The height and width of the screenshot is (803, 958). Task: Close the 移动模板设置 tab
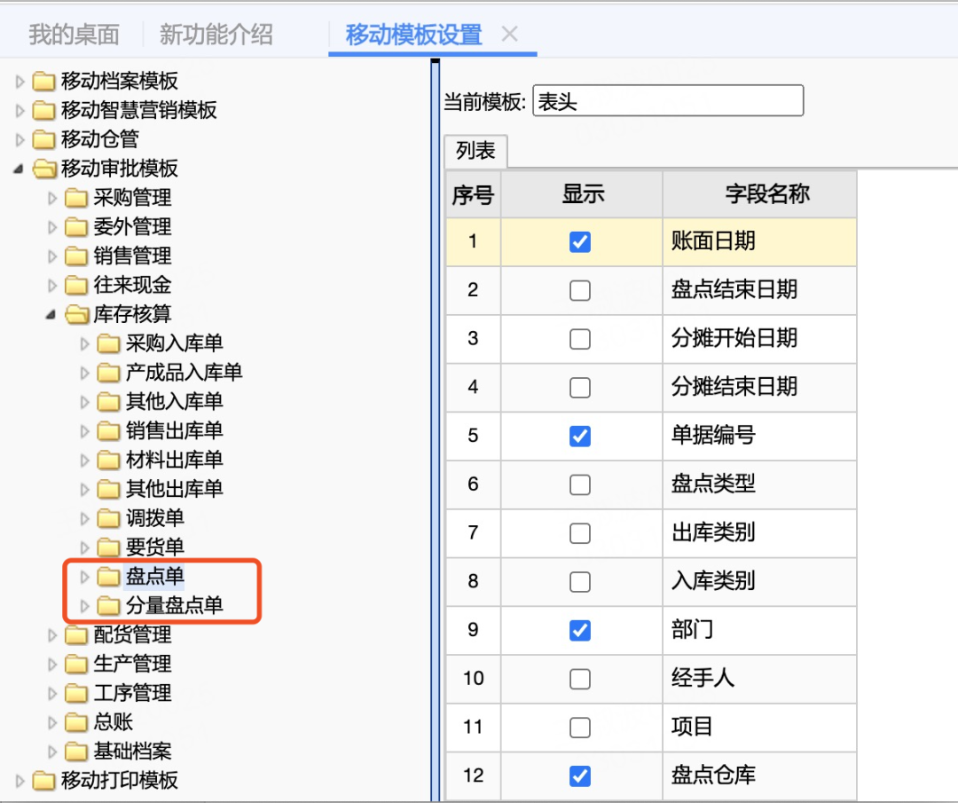509,35
